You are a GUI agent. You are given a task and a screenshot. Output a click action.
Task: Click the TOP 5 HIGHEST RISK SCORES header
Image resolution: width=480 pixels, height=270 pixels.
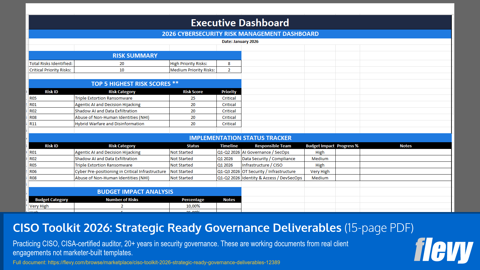tap(135, 84)
